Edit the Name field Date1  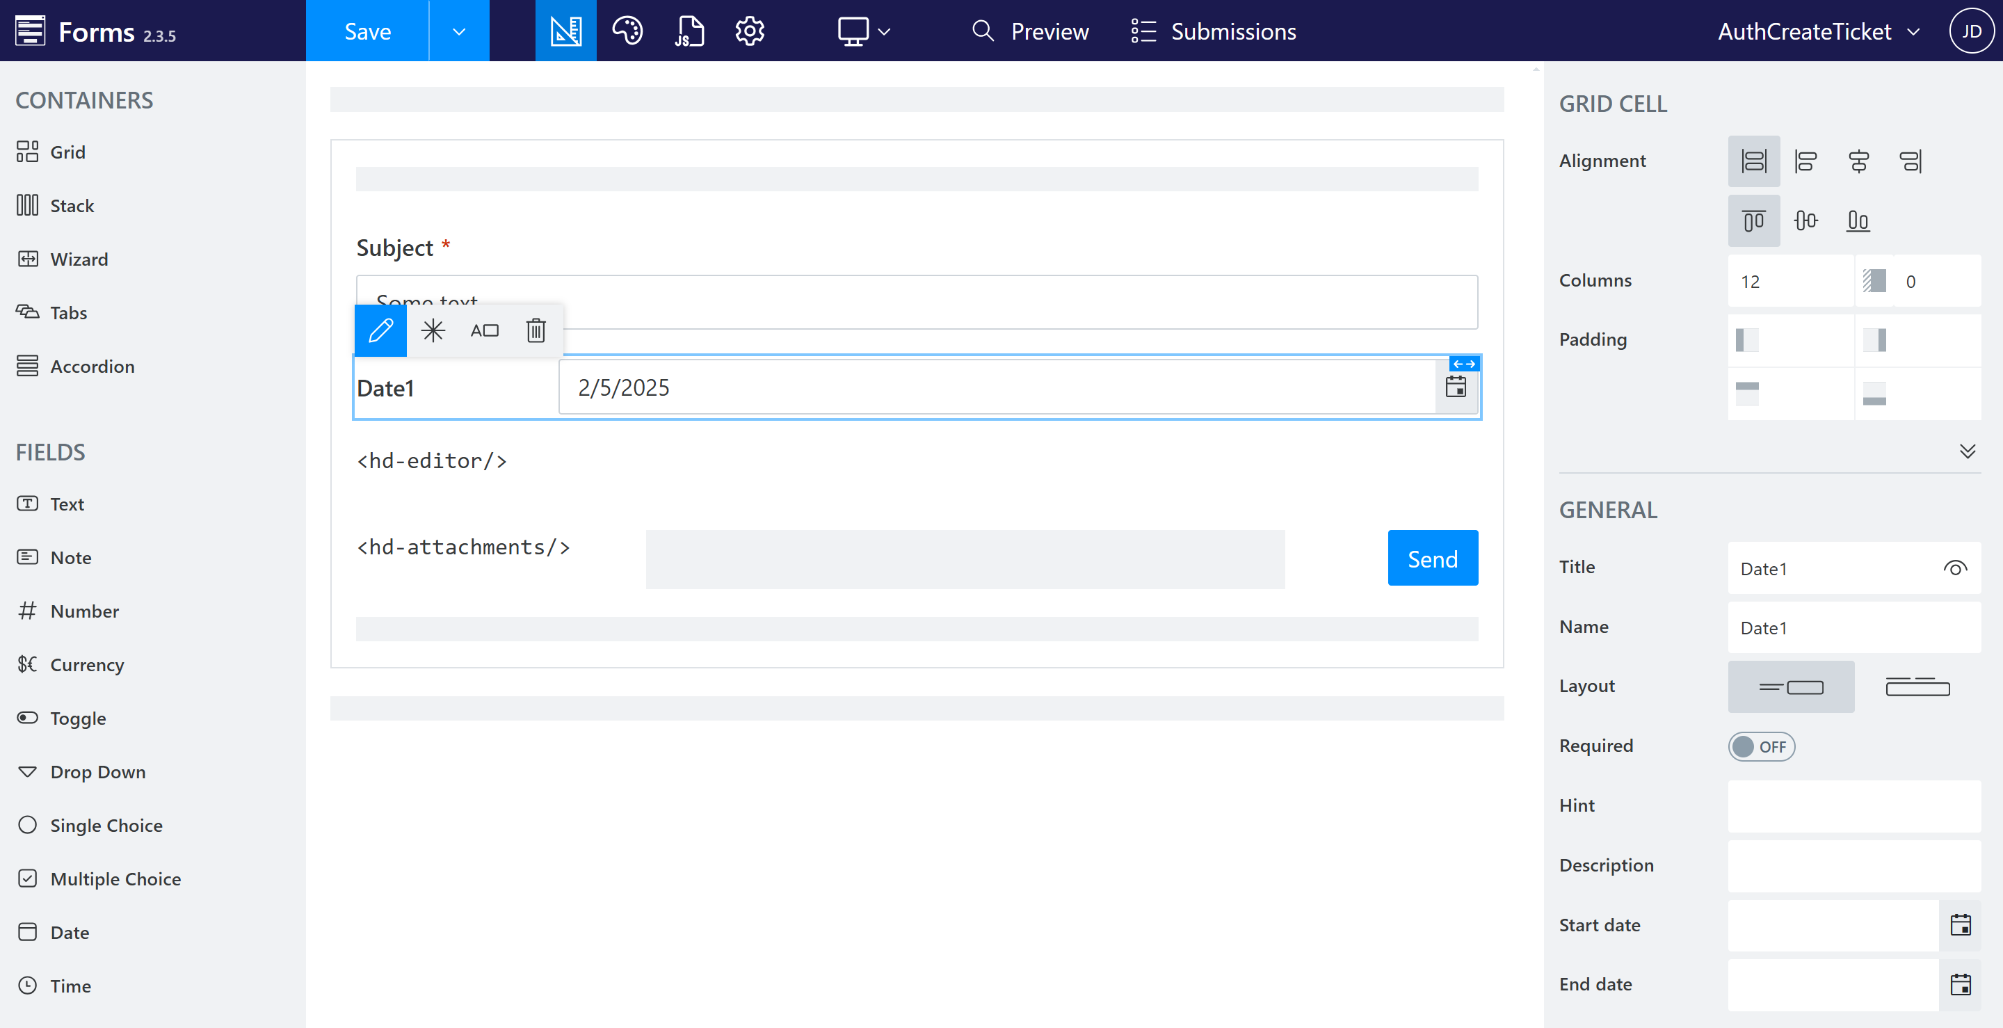click(1853, 627)
